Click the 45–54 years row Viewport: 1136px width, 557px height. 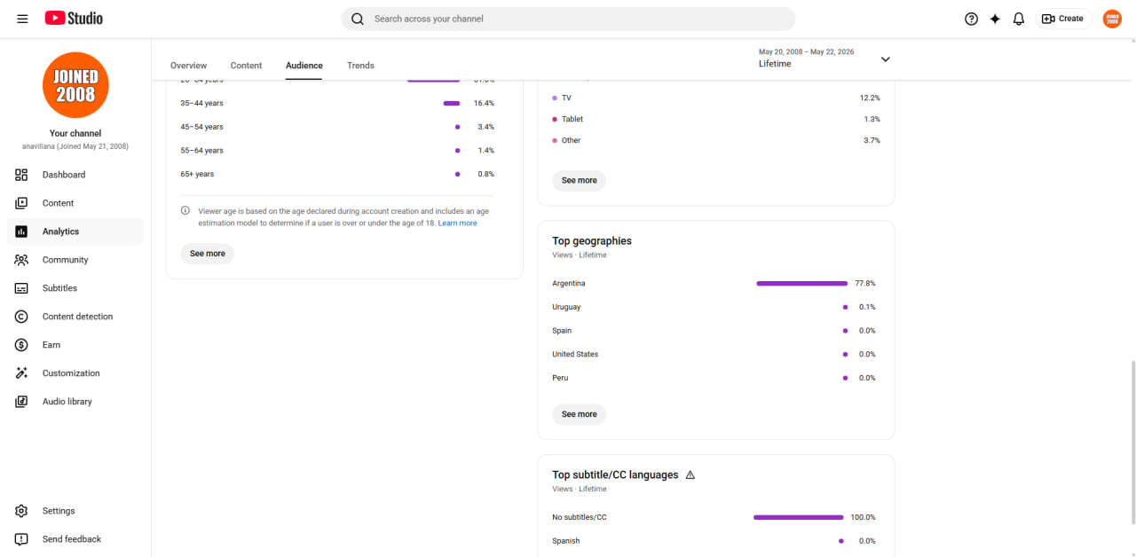pyautogui.click(x=337, y=127)
